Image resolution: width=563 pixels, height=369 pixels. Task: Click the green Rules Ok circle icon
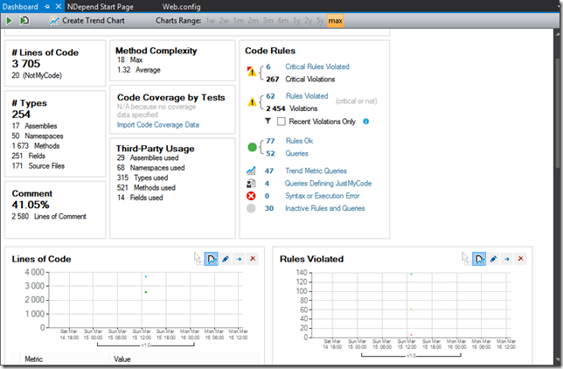252,147
